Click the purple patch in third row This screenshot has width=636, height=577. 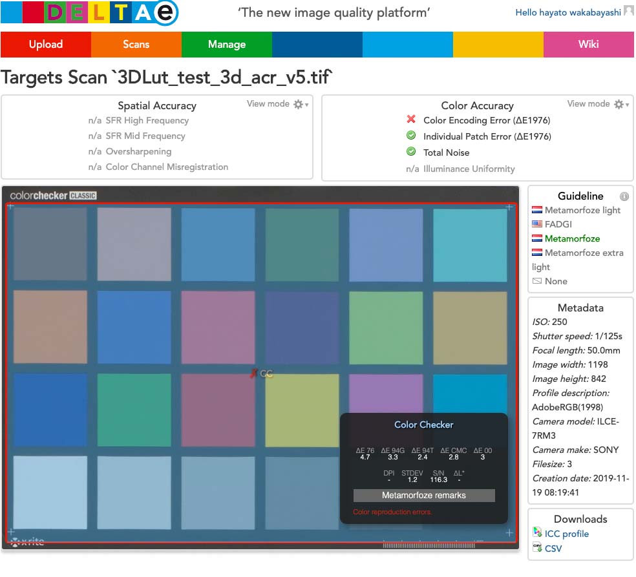(386, 393)
